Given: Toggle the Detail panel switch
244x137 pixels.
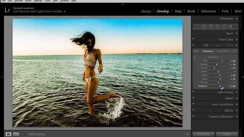Looking at the screenshot, I should 193,98.
